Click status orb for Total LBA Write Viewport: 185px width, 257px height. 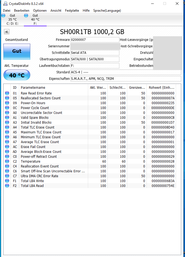click(7, 181)
